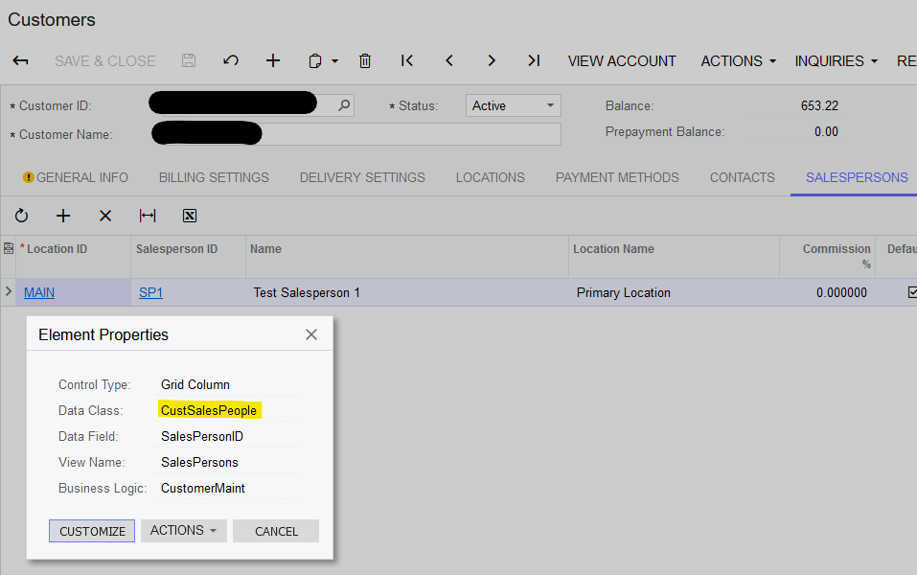The image size is (917, 575).
Task: Click the Customer Name input field
Action: [355, 134]
